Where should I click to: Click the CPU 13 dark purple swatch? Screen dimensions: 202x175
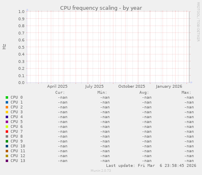pyautogui.click(x=7, y=161)
